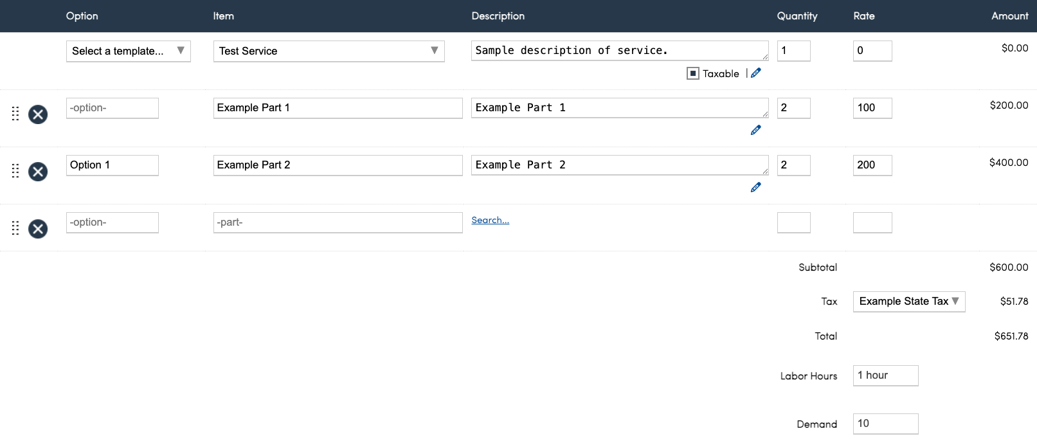Click drag handle for Example Part 2 row

point(15,171)
